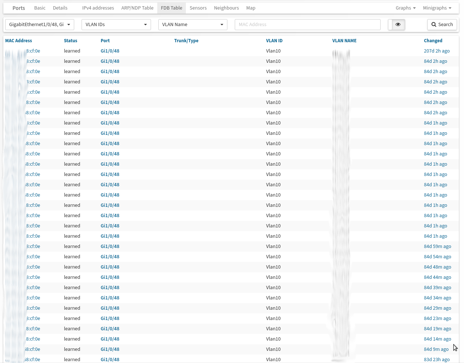The width and height of the screenshot is (464, 363).
Task: Open the GigabitEthernet1/0/48 port dropdown
Action: [40, 25]
